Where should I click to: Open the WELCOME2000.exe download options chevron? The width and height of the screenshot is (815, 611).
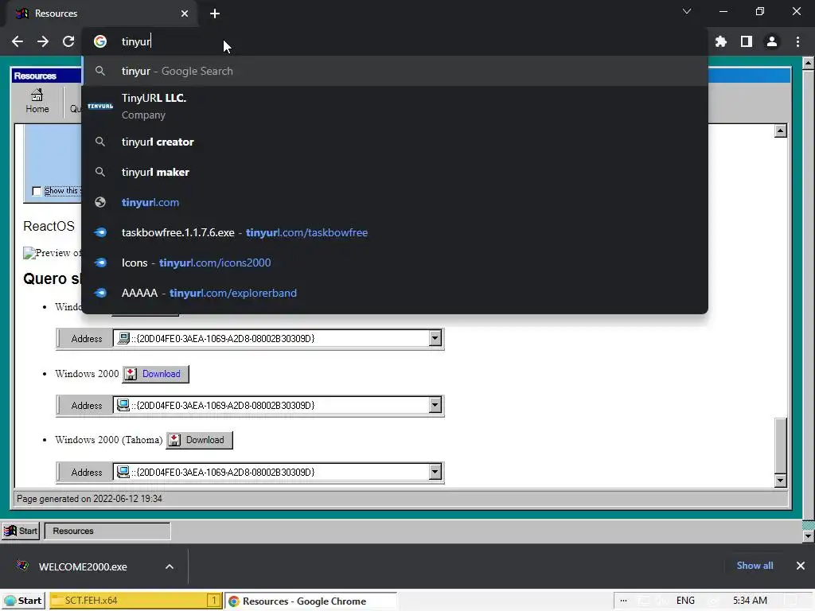tap(170, 566)
